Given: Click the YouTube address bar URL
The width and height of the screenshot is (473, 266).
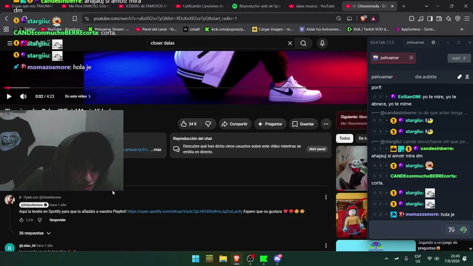Looking at the screenshot, I should tap(165, 18).
